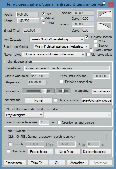Pin the Item-Eigenschaften window with pushpin

[x=104, y=4]
